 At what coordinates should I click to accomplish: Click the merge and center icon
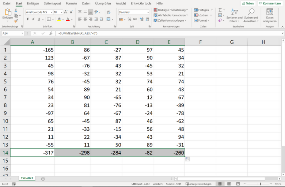[x=109, y=19]
